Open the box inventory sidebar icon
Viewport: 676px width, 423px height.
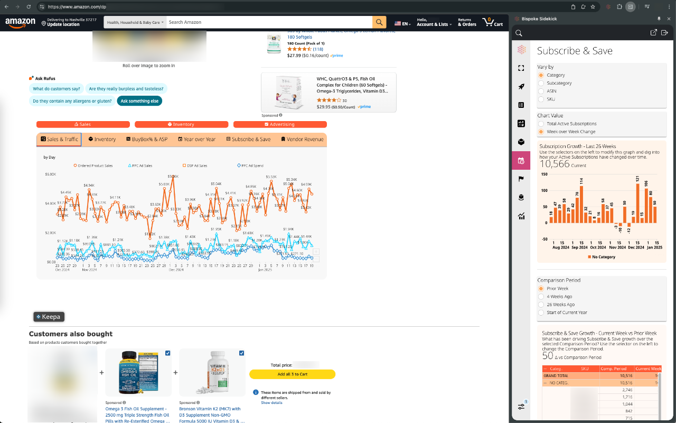click(521, 142)
